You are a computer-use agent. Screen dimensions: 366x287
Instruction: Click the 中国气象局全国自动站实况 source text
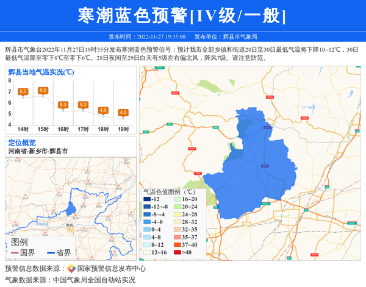(94, 280)
